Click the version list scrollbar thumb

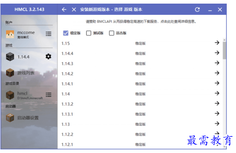(x=224, y=50)
